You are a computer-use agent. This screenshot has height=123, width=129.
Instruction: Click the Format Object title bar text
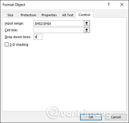(x=14, y=5)
